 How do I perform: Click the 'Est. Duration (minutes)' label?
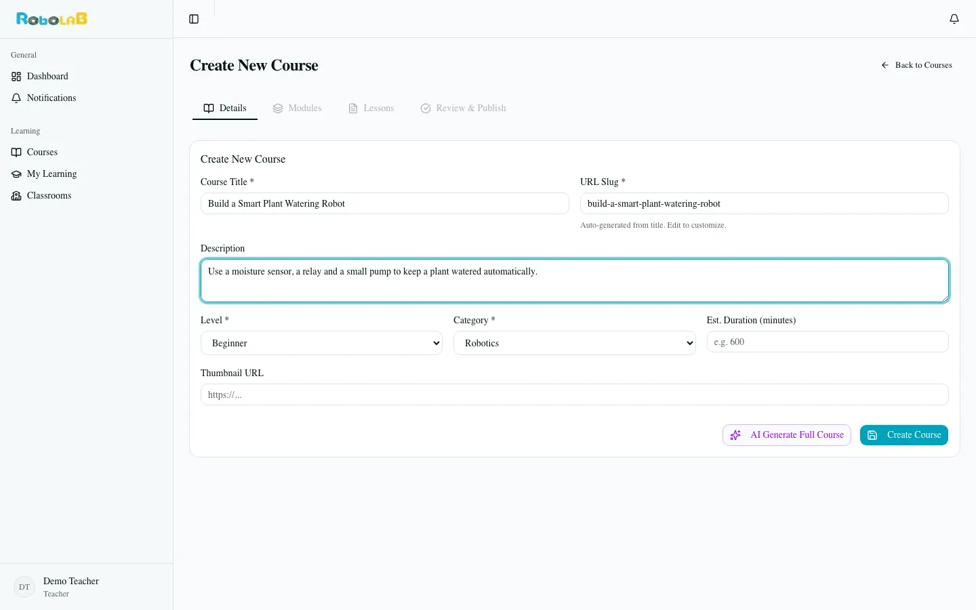coord(751,320)
